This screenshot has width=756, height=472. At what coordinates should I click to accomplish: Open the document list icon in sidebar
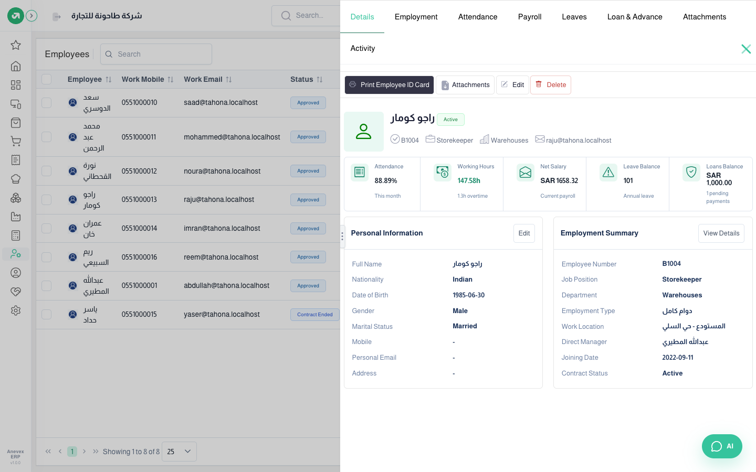coord(16,160)
